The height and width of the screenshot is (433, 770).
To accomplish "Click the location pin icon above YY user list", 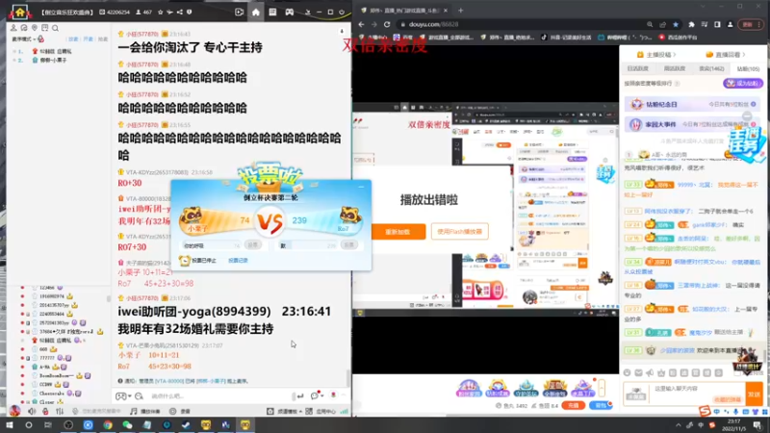I will click(35, 28).
